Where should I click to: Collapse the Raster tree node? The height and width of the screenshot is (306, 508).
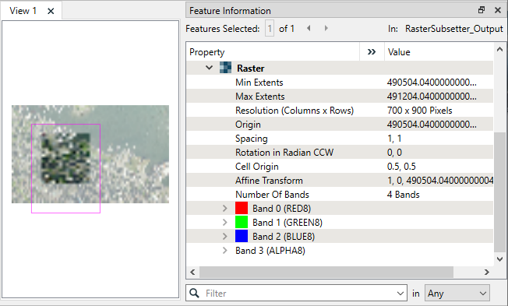coord(210,68)
